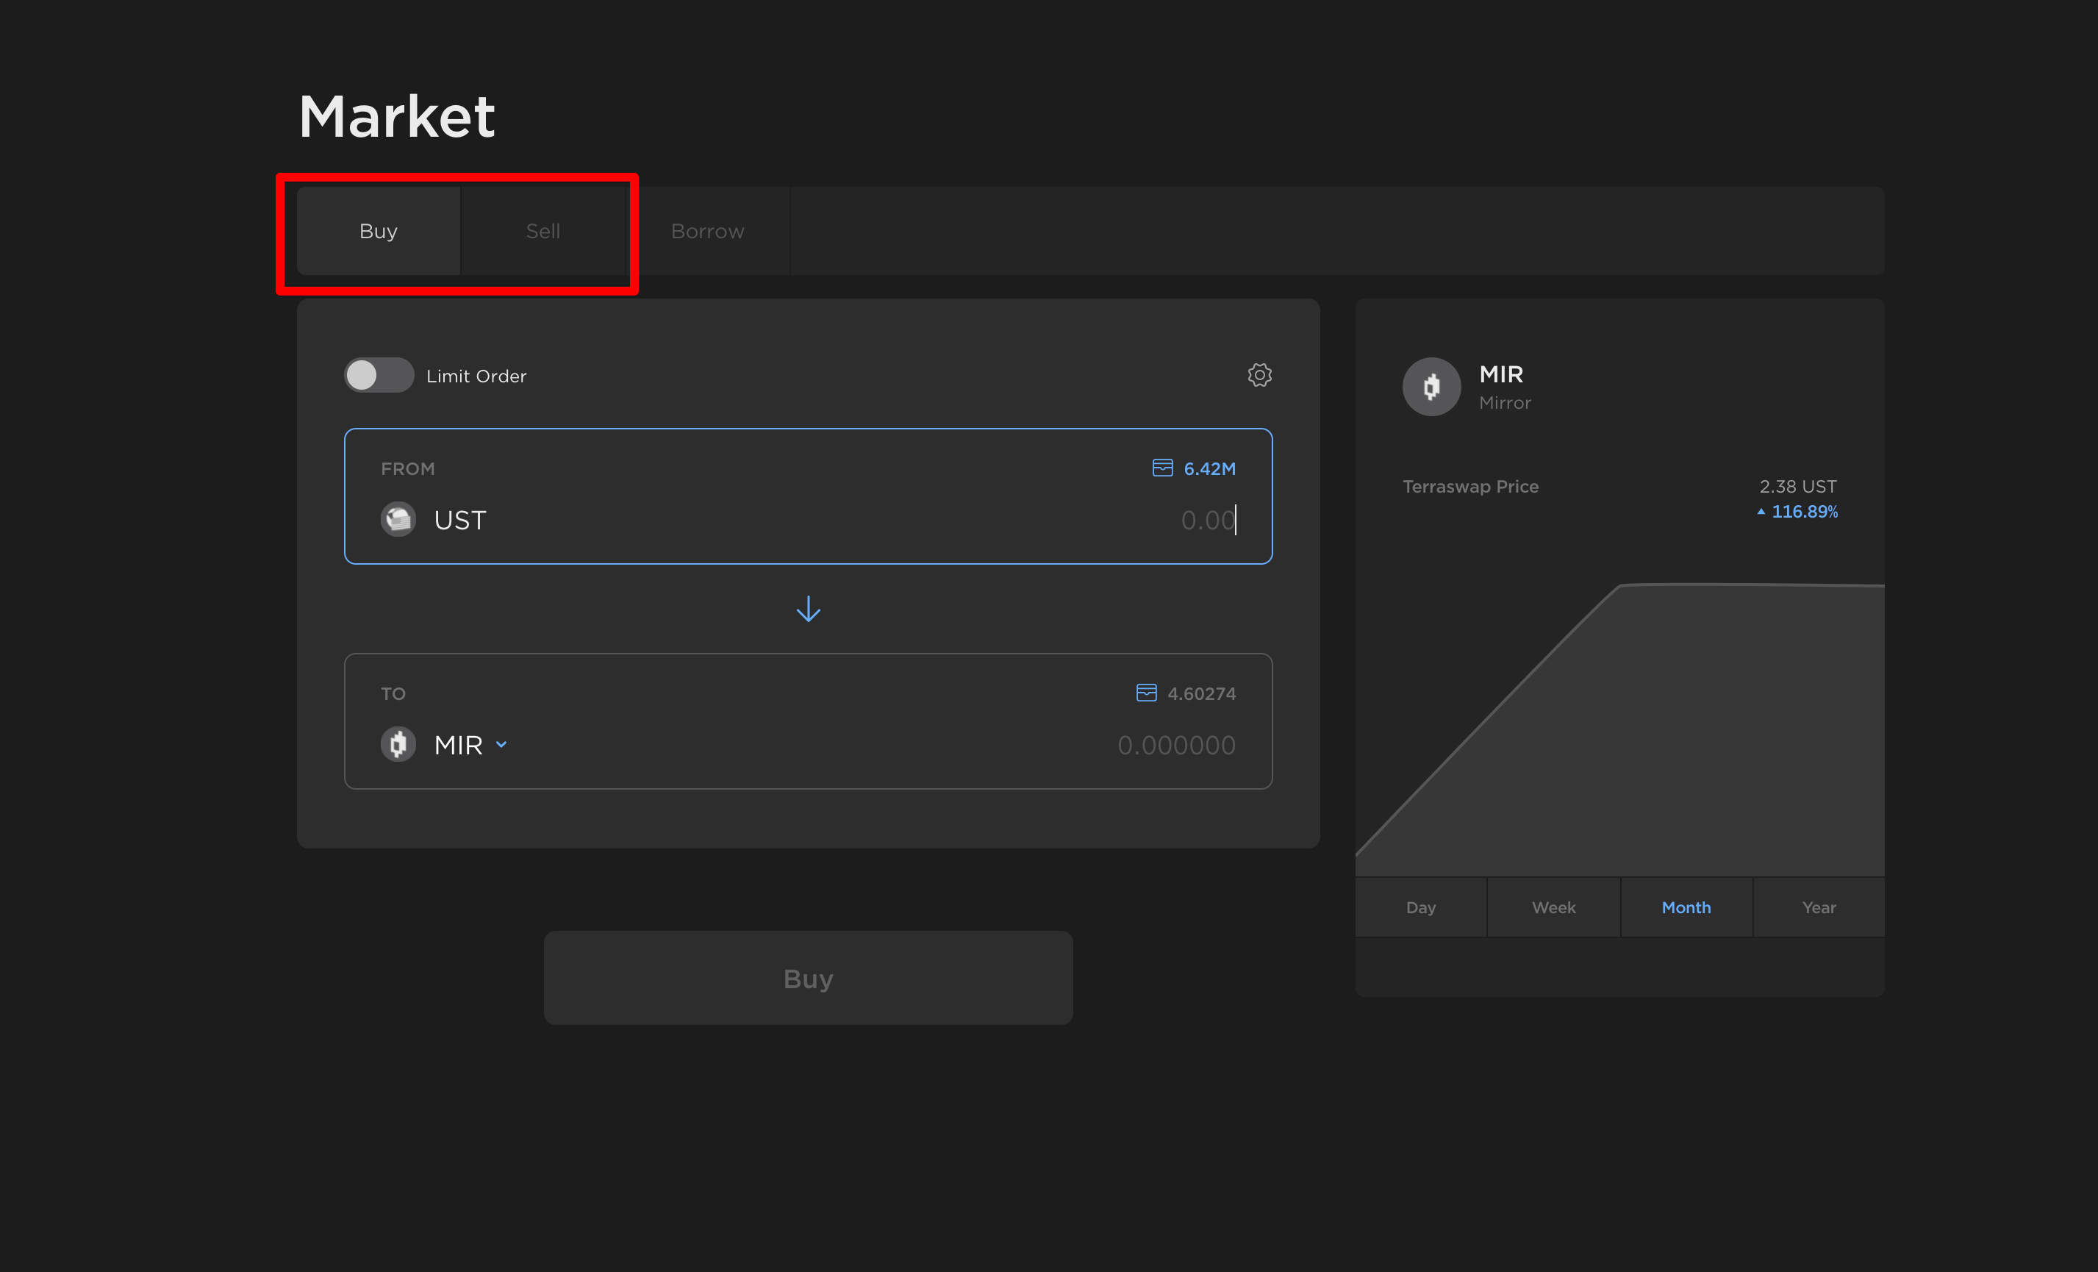Click the MIR wallet balance icon
The image size is (2098, 1272).
pos(1146,693)
